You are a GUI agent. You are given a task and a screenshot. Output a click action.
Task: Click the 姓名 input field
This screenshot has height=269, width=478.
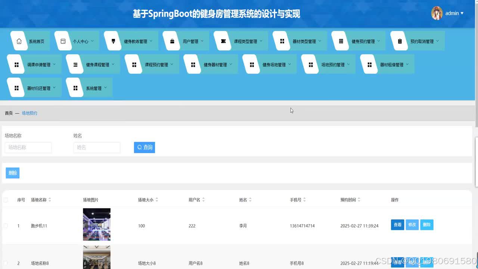(97, 148)
